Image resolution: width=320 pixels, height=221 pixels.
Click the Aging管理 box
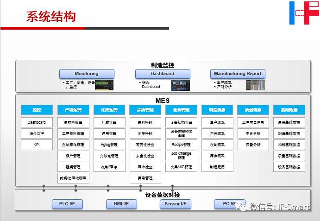point(109,145)
